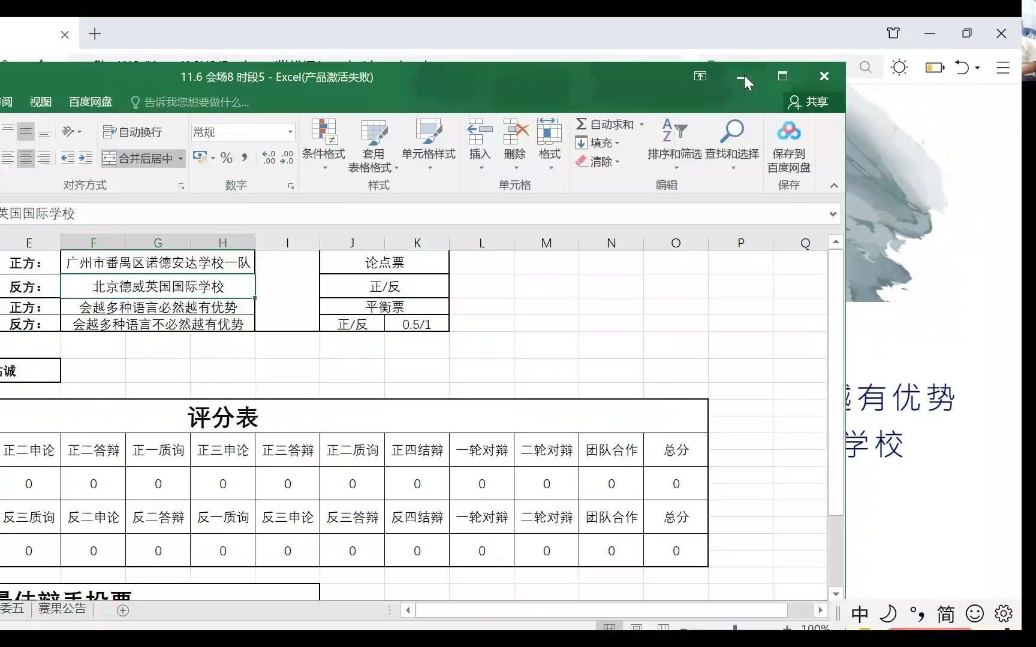
Task: Click the browser brightness sun icon
Action: [899, 67]
